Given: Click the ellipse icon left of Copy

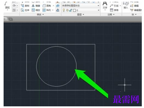Looking at the screenshot, I should coord(14,6).
